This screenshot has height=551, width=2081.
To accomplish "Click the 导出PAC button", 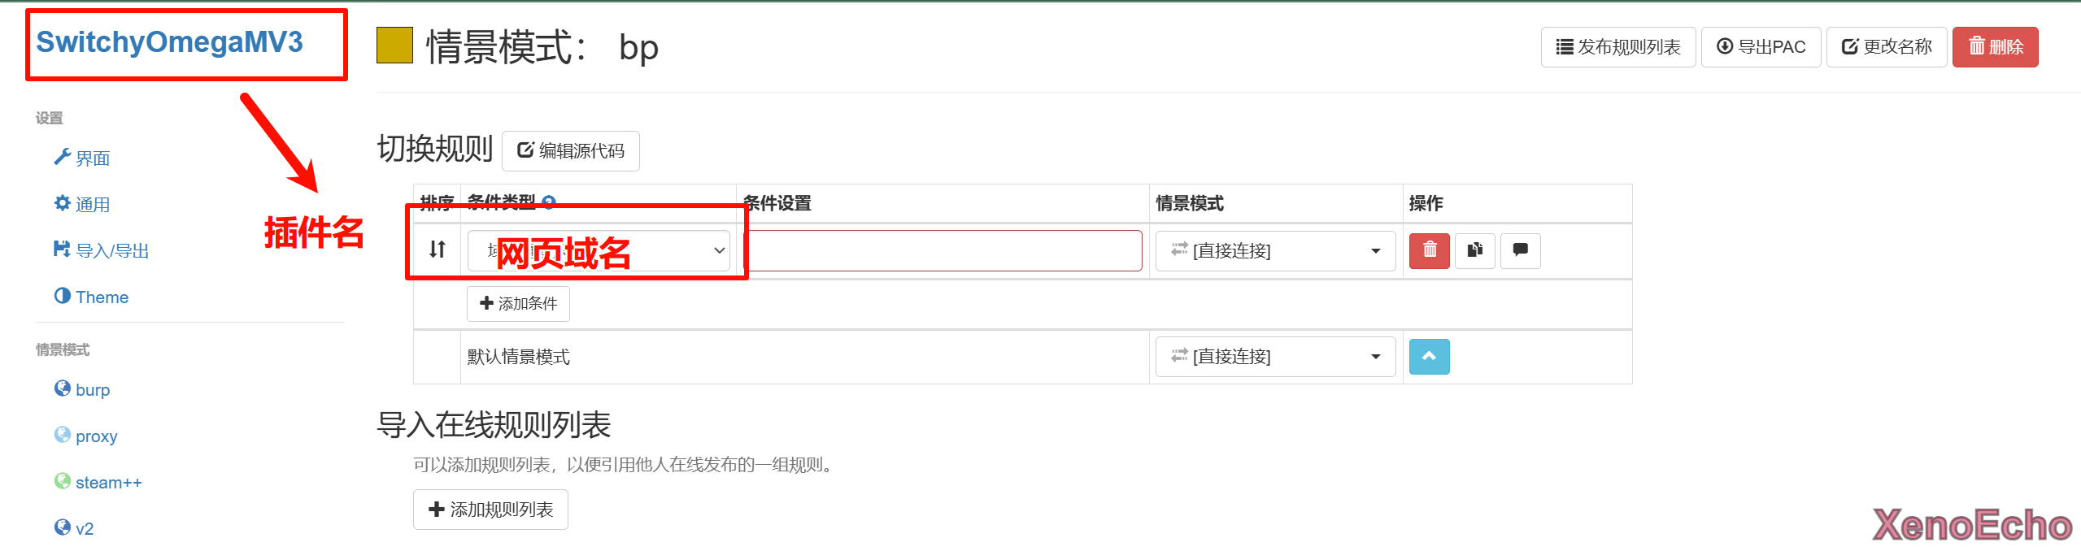I will click(1761, 47).
